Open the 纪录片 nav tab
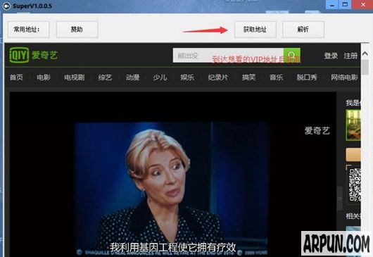Screen dimensions: 373x257 click(x=218, y=77)
